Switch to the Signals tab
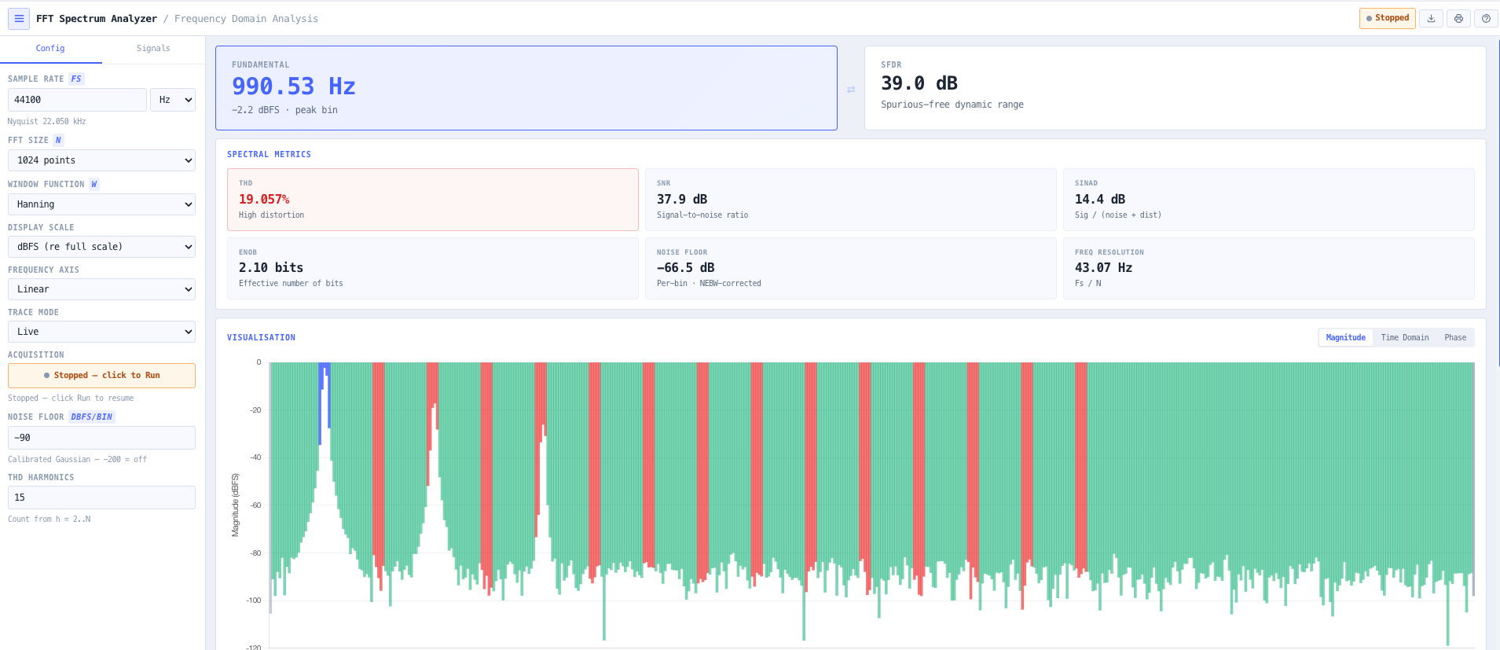This screenshot has height=650, width=1500. click(153, 49)
